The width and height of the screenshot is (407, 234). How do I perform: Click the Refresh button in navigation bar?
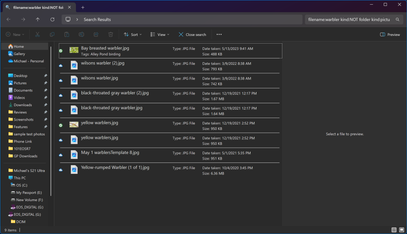tap(52, 19)
